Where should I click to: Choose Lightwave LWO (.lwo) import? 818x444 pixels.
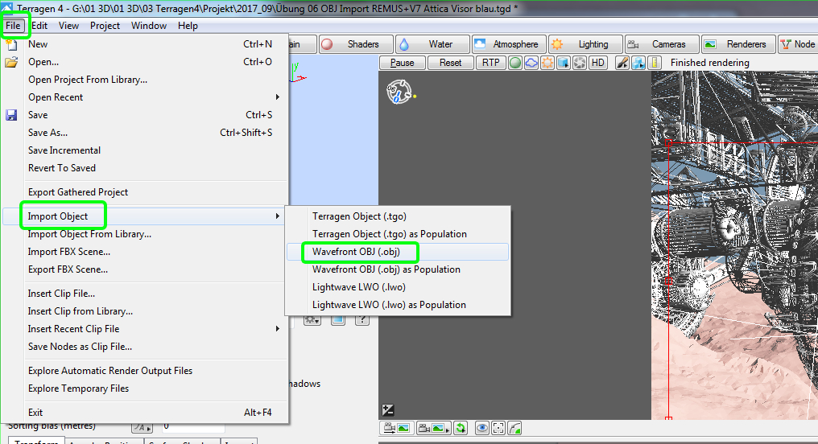[398, 287]
